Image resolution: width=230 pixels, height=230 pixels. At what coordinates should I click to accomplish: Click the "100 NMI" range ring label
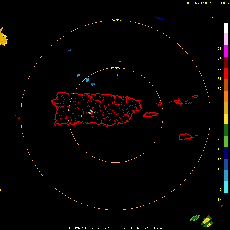[x=116, y=20]
